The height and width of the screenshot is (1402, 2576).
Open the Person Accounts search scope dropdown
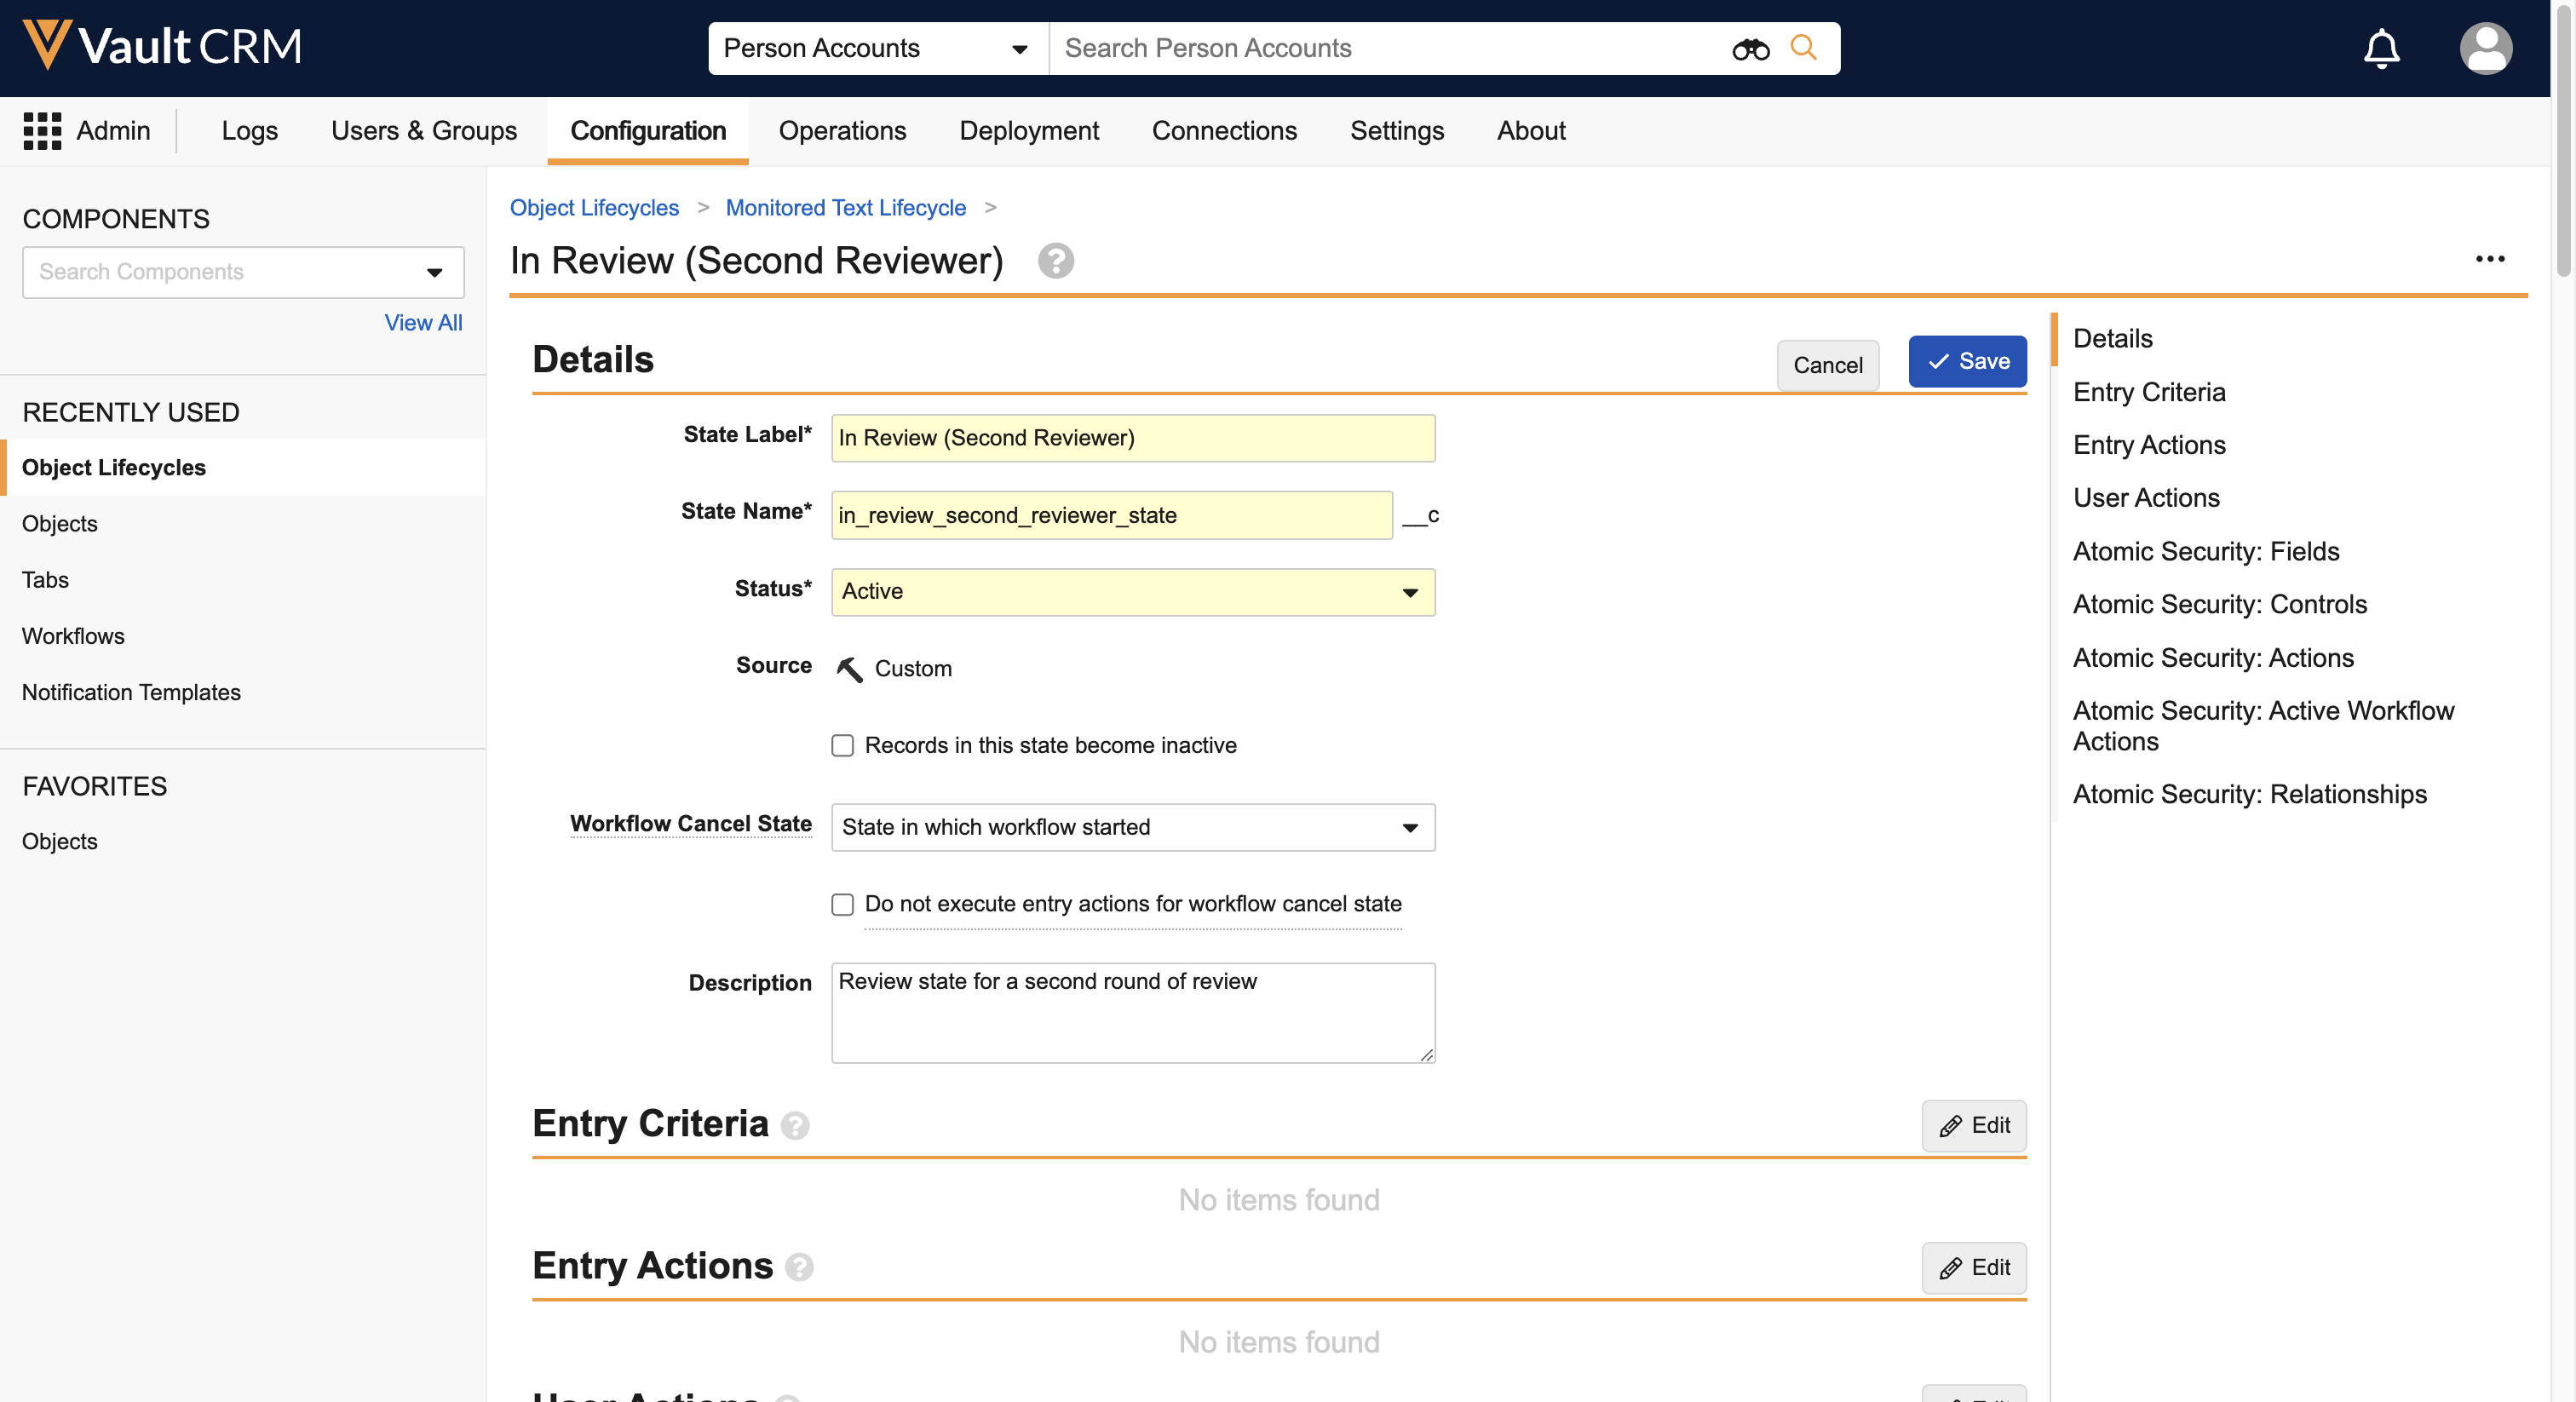point(876,48)
